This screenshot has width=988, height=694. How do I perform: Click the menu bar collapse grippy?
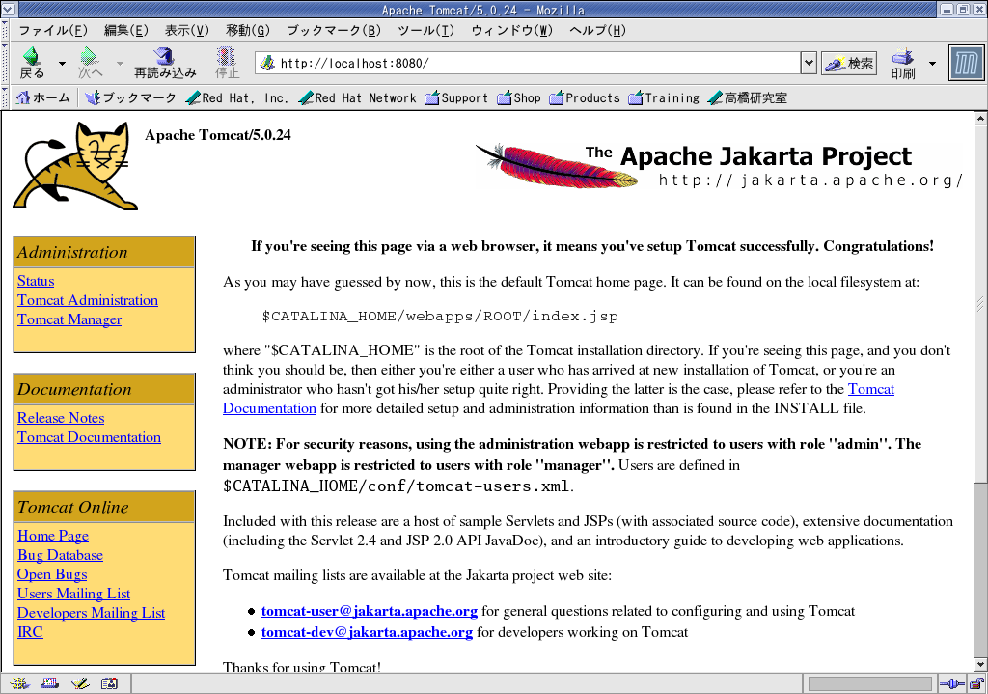tap(5, 30)
